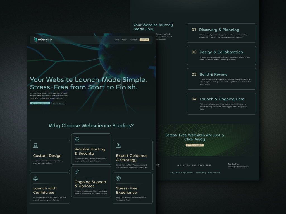The height and width of the screenshot is (214, 286).
Task: Click the Webscience Studio logo in header
Action: click(43, 40)
